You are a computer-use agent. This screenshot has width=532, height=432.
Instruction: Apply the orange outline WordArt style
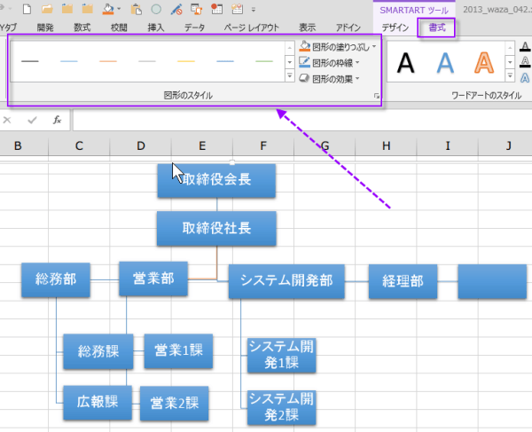click(x=484, y=63)
